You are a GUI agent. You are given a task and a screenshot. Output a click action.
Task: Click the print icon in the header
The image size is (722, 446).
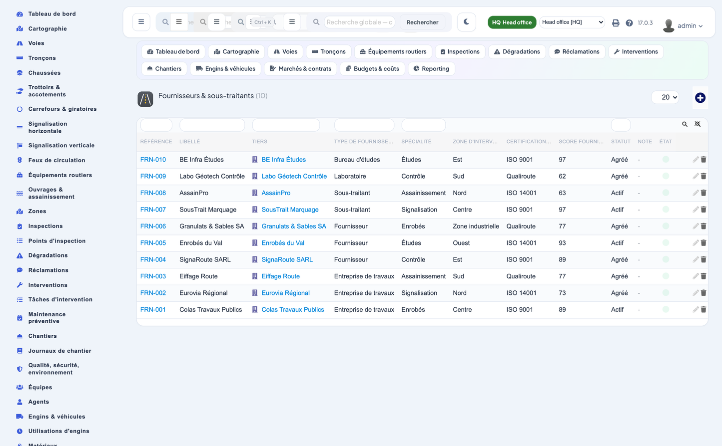click(x=616, y=23)
